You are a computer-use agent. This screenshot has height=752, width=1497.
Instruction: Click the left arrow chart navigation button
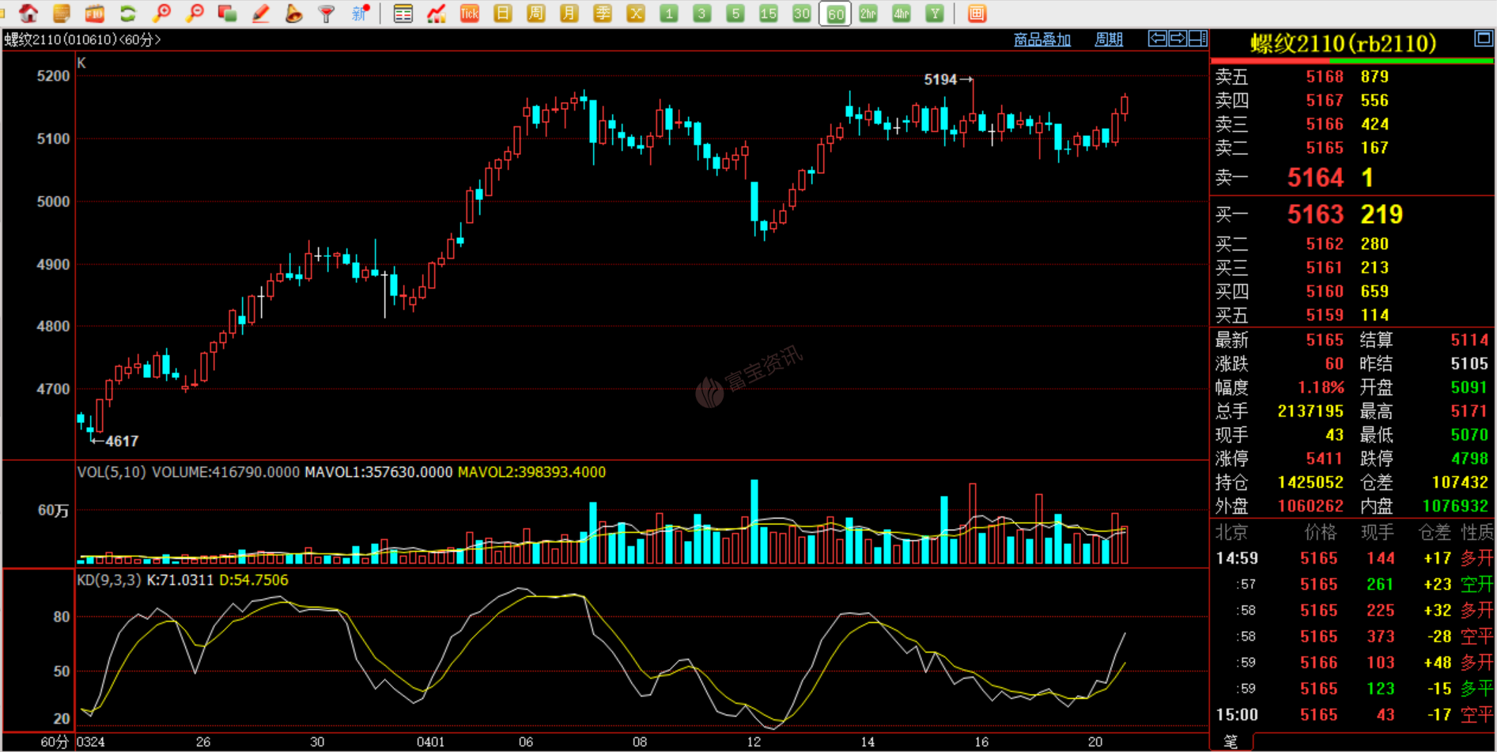(x=1158, y=38)
